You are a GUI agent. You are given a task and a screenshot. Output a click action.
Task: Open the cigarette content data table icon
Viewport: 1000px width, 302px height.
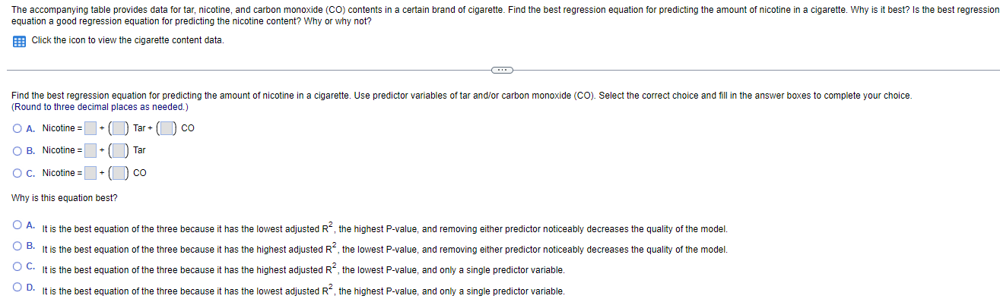click(x=19, y=40)
